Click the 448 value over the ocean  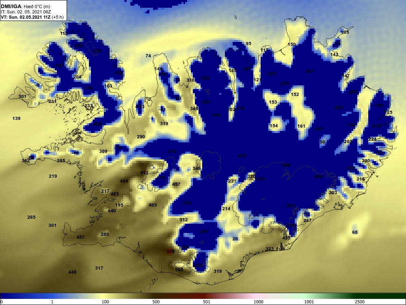72,272
